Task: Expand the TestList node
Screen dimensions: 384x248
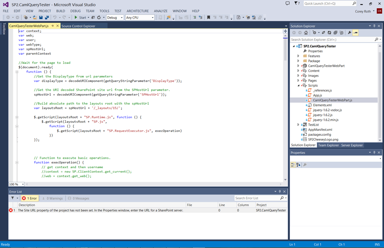Action: coord(298,125)
